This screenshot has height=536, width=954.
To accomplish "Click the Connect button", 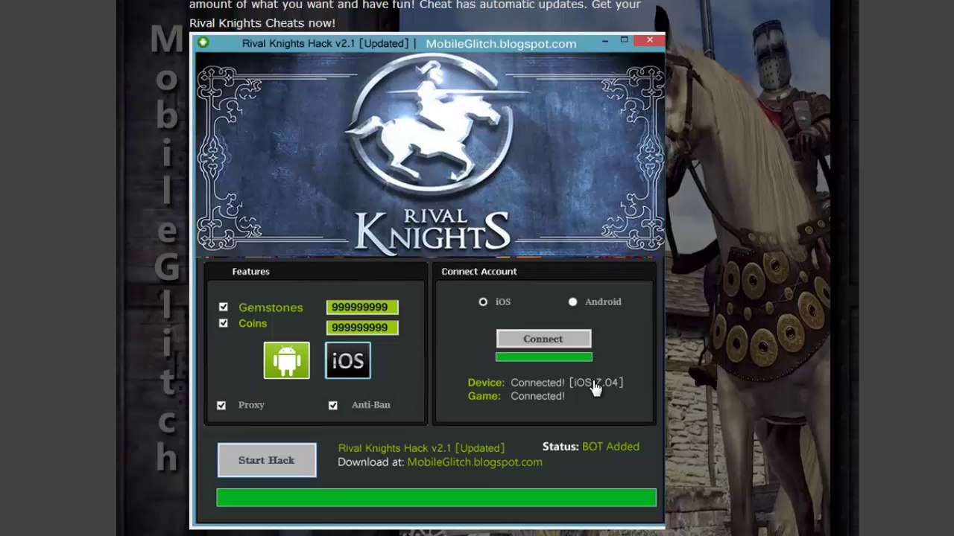I will click(x=543, y=339).
